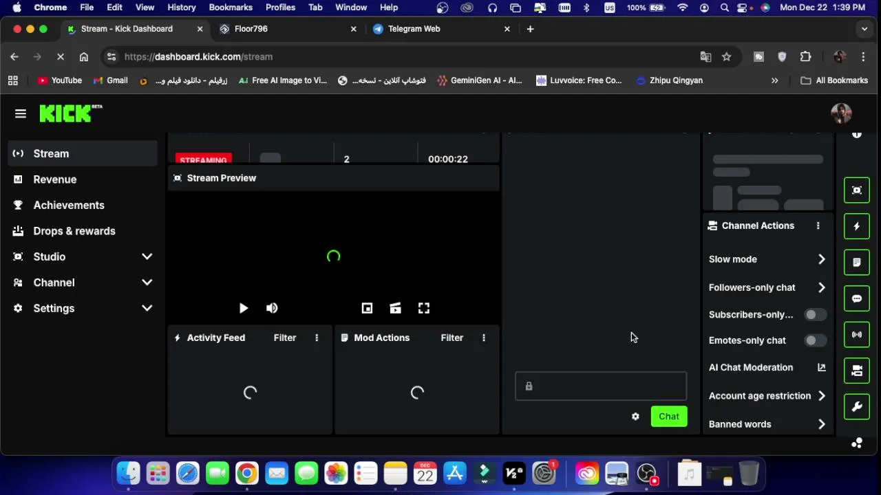881x495 pixels.
Task: Open Banned words settings
Action: click(767, 424)
